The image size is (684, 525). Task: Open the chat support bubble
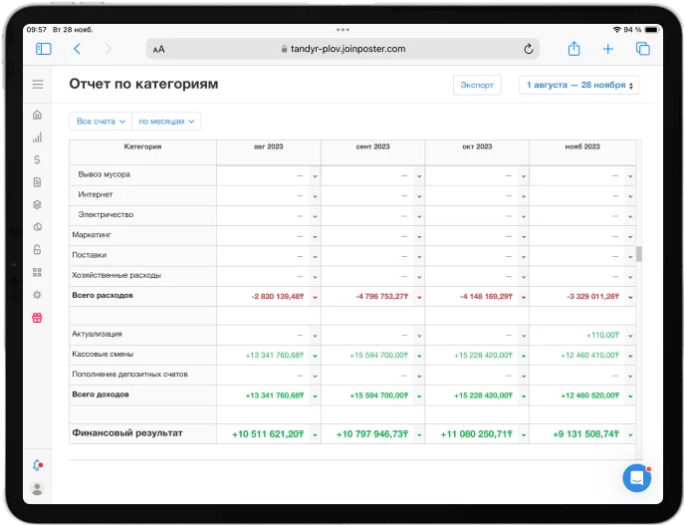point(636,478)
